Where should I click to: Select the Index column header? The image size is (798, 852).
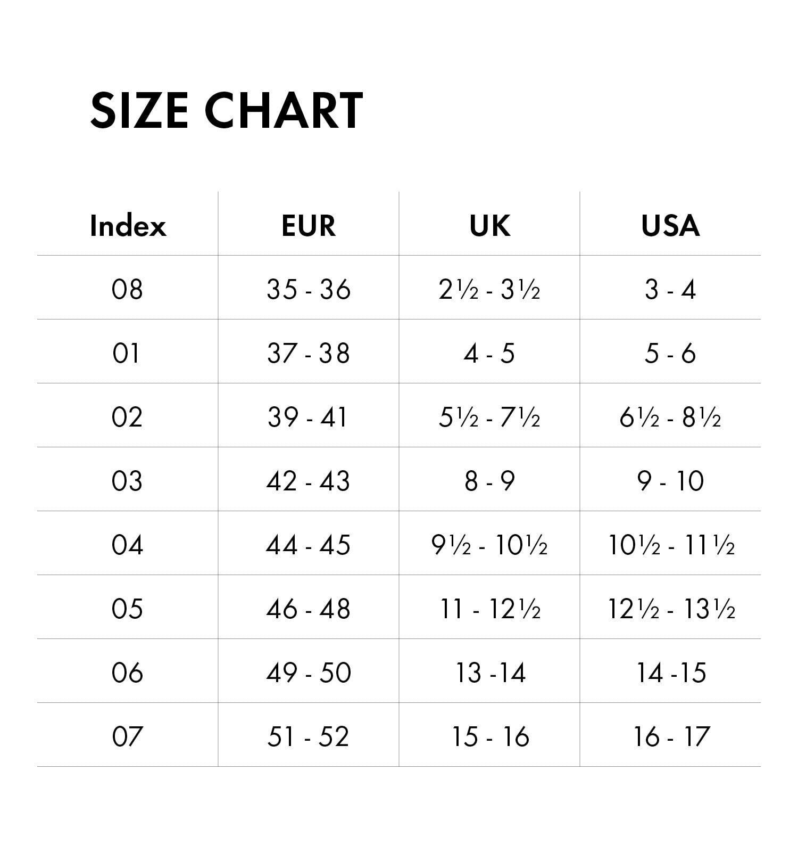tap(128, 226)
